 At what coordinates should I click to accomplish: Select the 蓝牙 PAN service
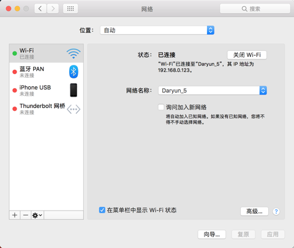tap(47, 72)
